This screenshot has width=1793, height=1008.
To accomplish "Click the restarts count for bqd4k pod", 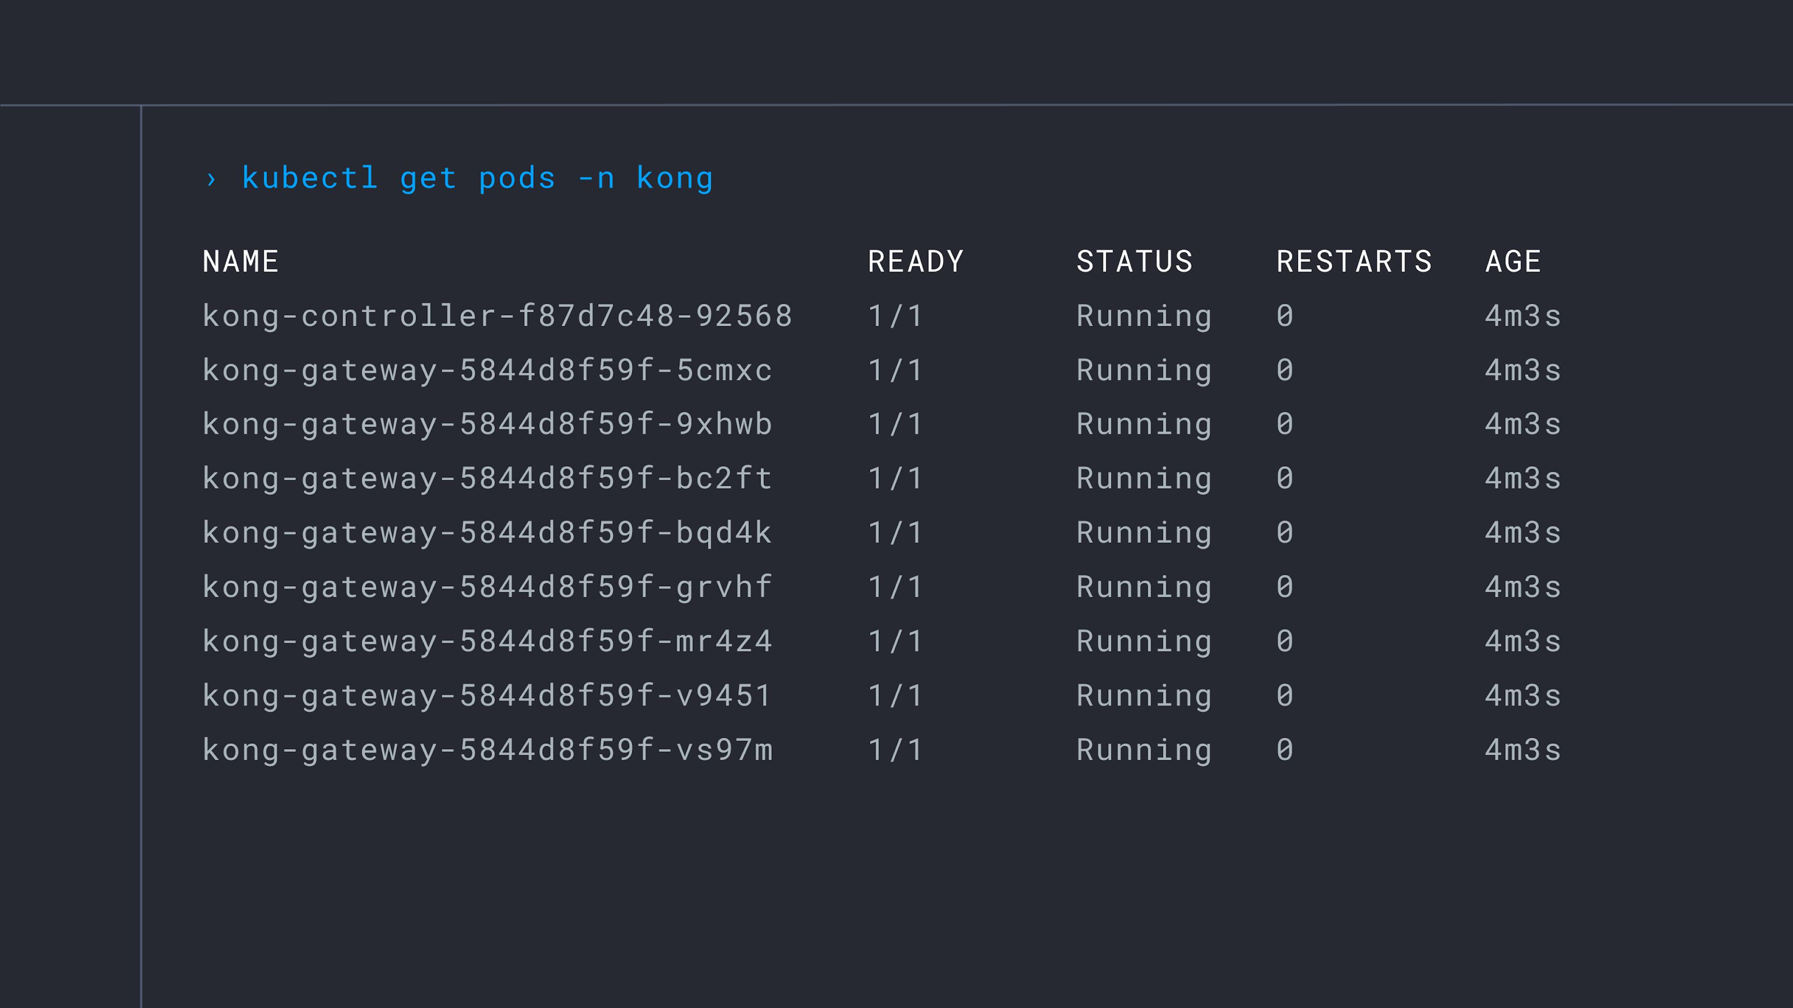I will [1284, 533].
